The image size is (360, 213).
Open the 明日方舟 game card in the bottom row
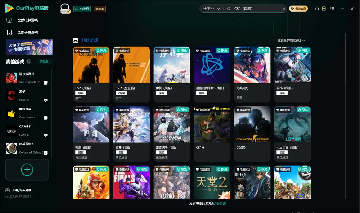tap(252, 182)
